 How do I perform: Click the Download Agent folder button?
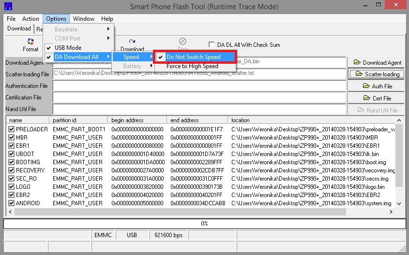377,62
